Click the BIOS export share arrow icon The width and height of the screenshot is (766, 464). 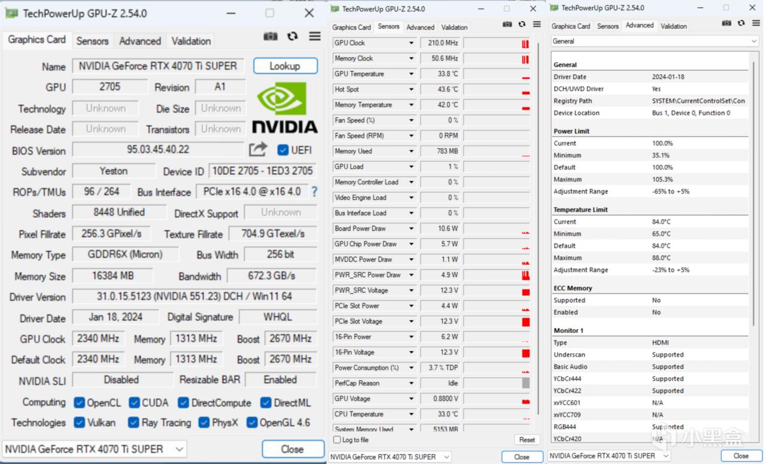[x=258, y=149]
